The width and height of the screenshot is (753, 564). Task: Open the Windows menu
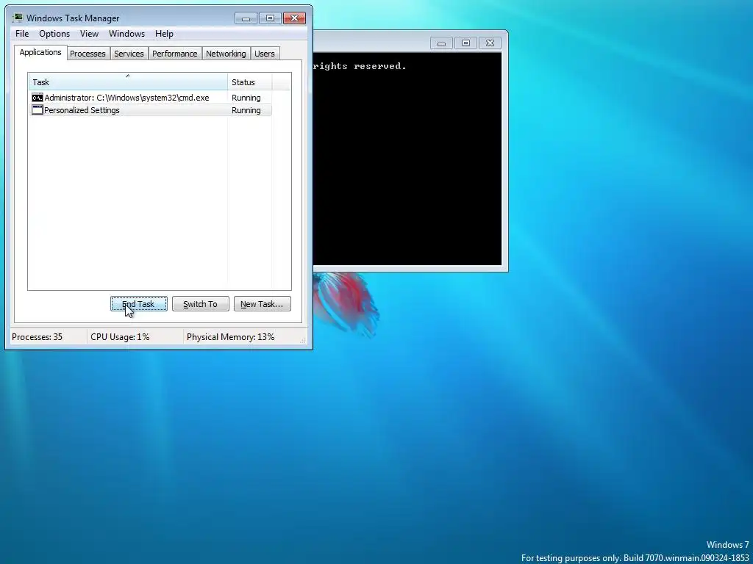pos(126,34)
